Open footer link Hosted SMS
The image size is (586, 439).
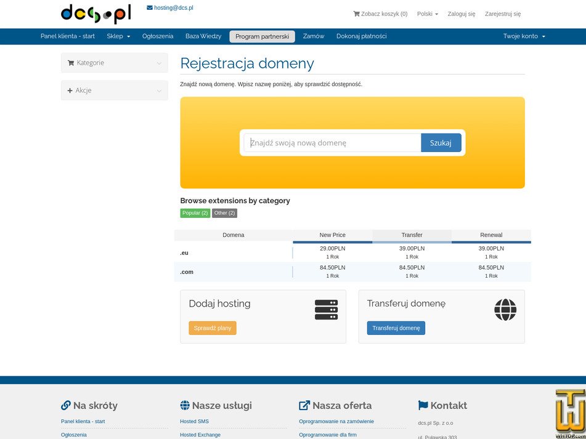point(194,422)
